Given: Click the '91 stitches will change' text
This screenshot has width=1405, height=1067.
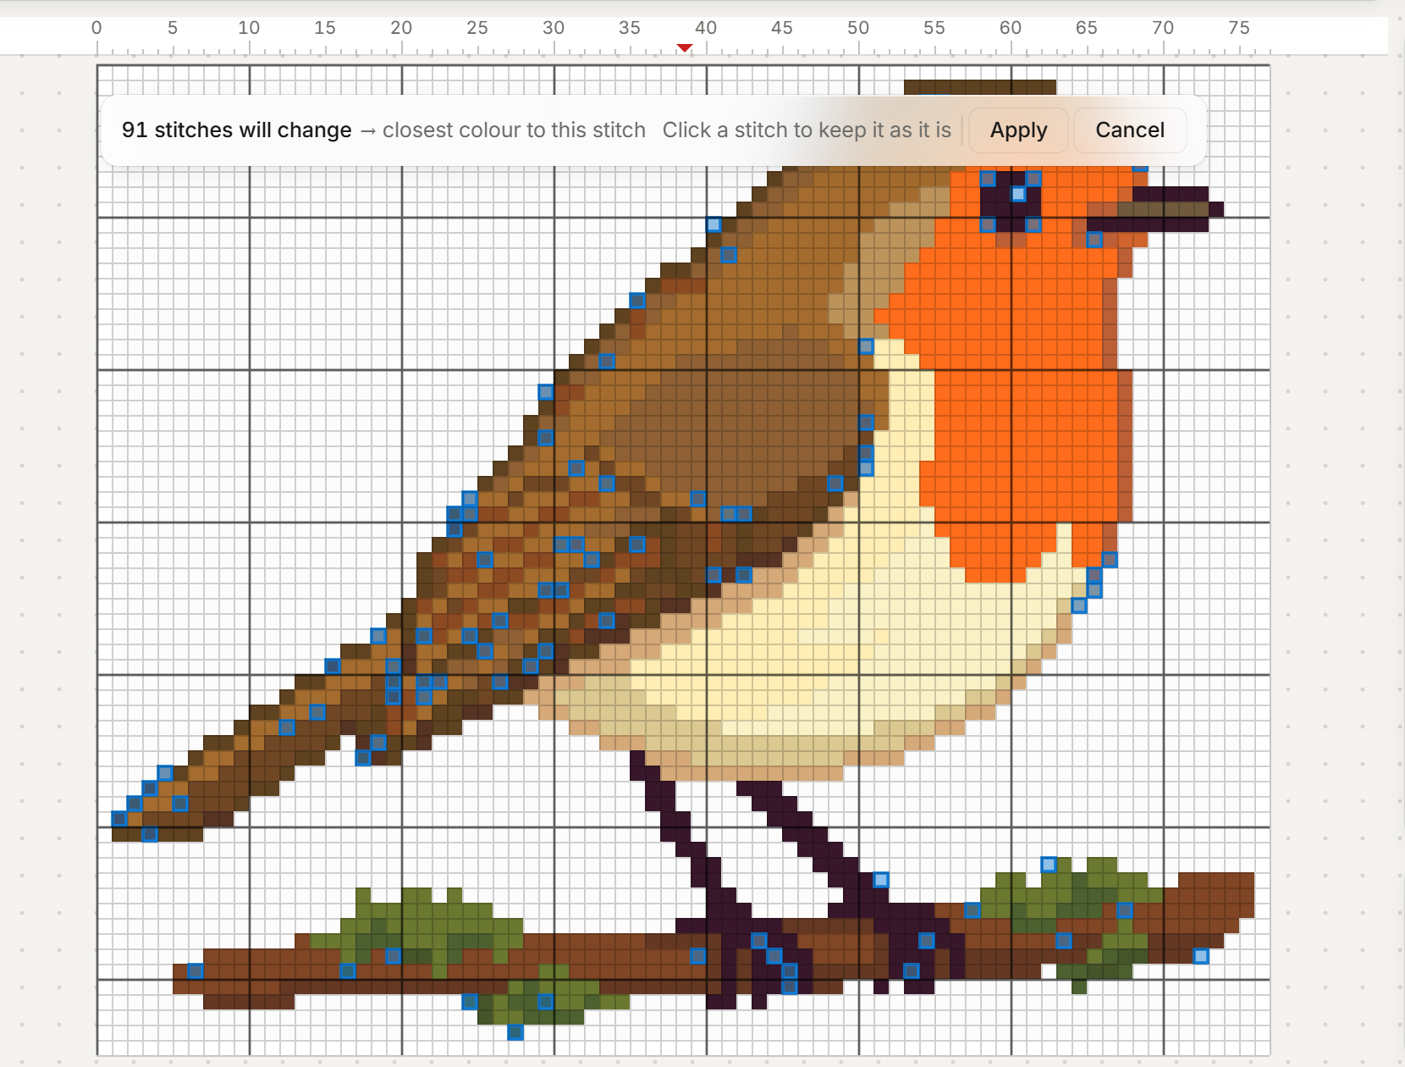Looking at the screenshot, I should [236, 130].
